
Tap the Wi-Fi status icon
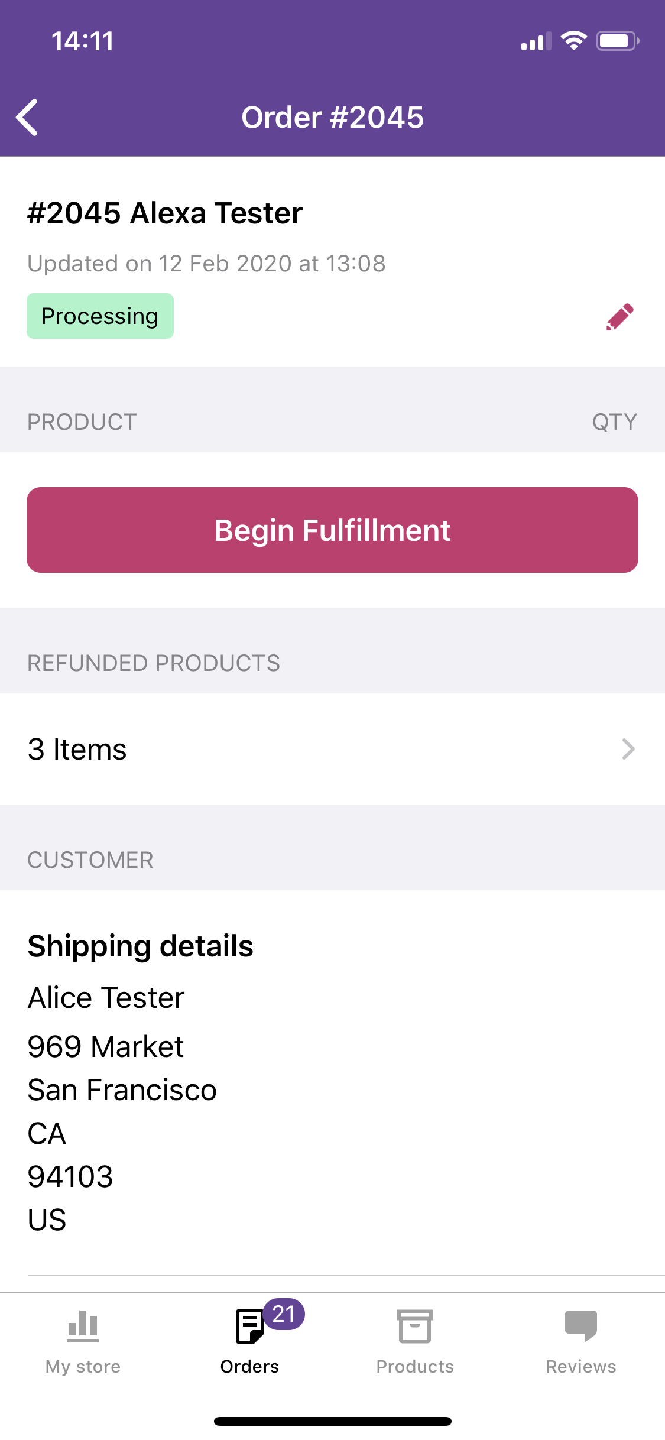pyautogui.click(x=573, y=41)
